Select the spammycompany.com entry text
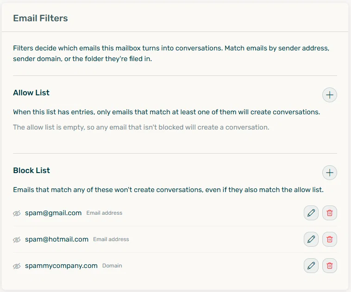The height and width of the screenshot is (292, 351). click(61, 266)
